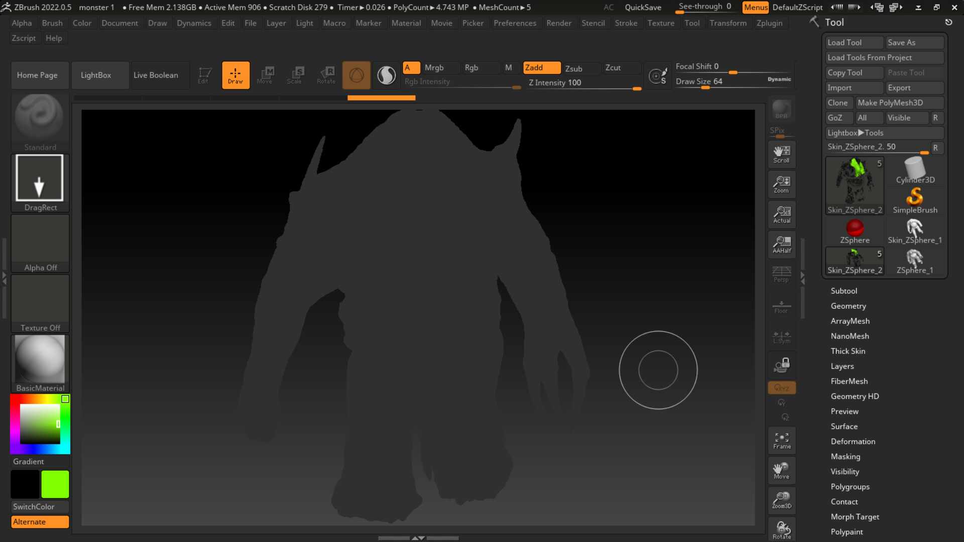The width and height of the screenshot is (964, 542).
Task: Select the Standard brush thumbnail
Action: pos(40,122)
